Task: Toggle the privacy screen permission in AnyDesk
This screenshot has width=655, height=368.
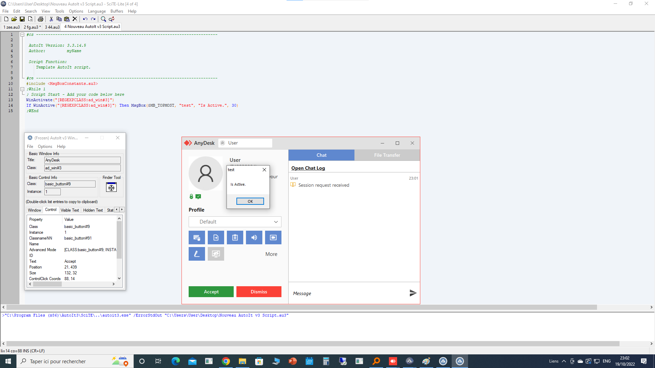Action: (216, 254)
